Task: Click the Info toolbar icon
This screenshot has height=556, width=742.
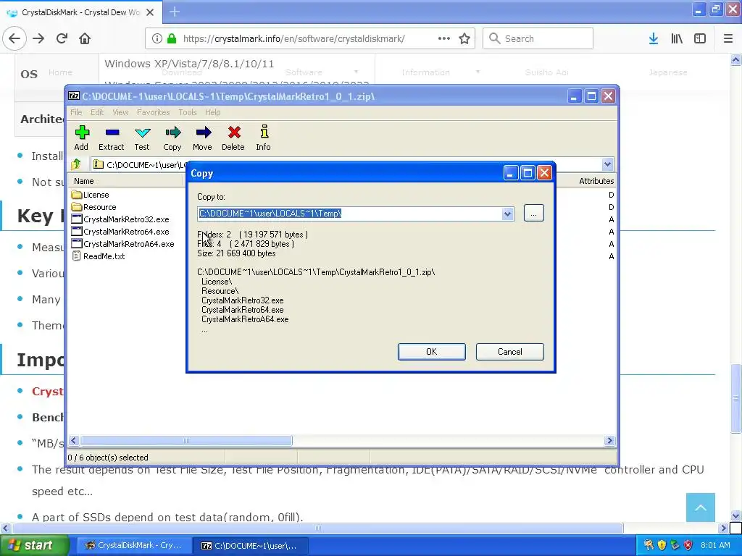Action: click(x=264, y=138)
